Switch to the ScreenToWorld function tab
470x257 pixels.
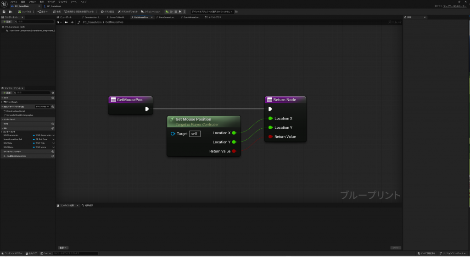(x=116, y=17)
